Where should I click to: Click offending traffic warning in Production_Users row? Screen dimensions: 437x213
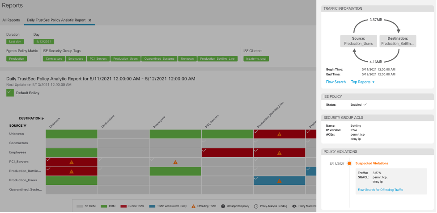pyautogui.click(x=279, y=181)
